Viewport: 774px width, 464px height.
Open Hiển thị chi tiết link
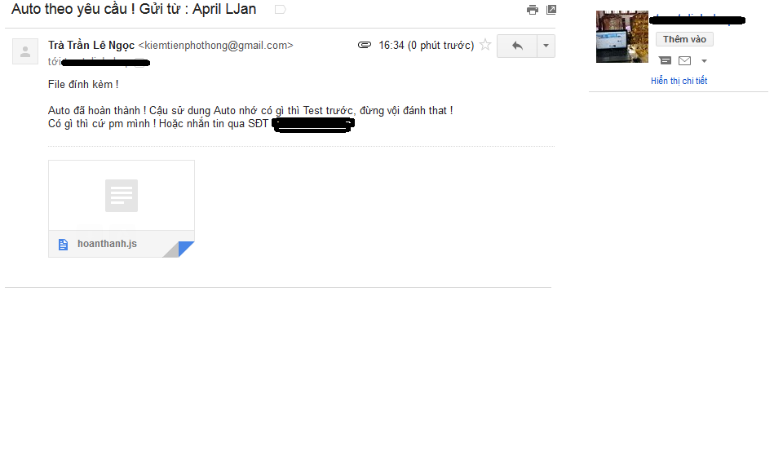(679, 81)
